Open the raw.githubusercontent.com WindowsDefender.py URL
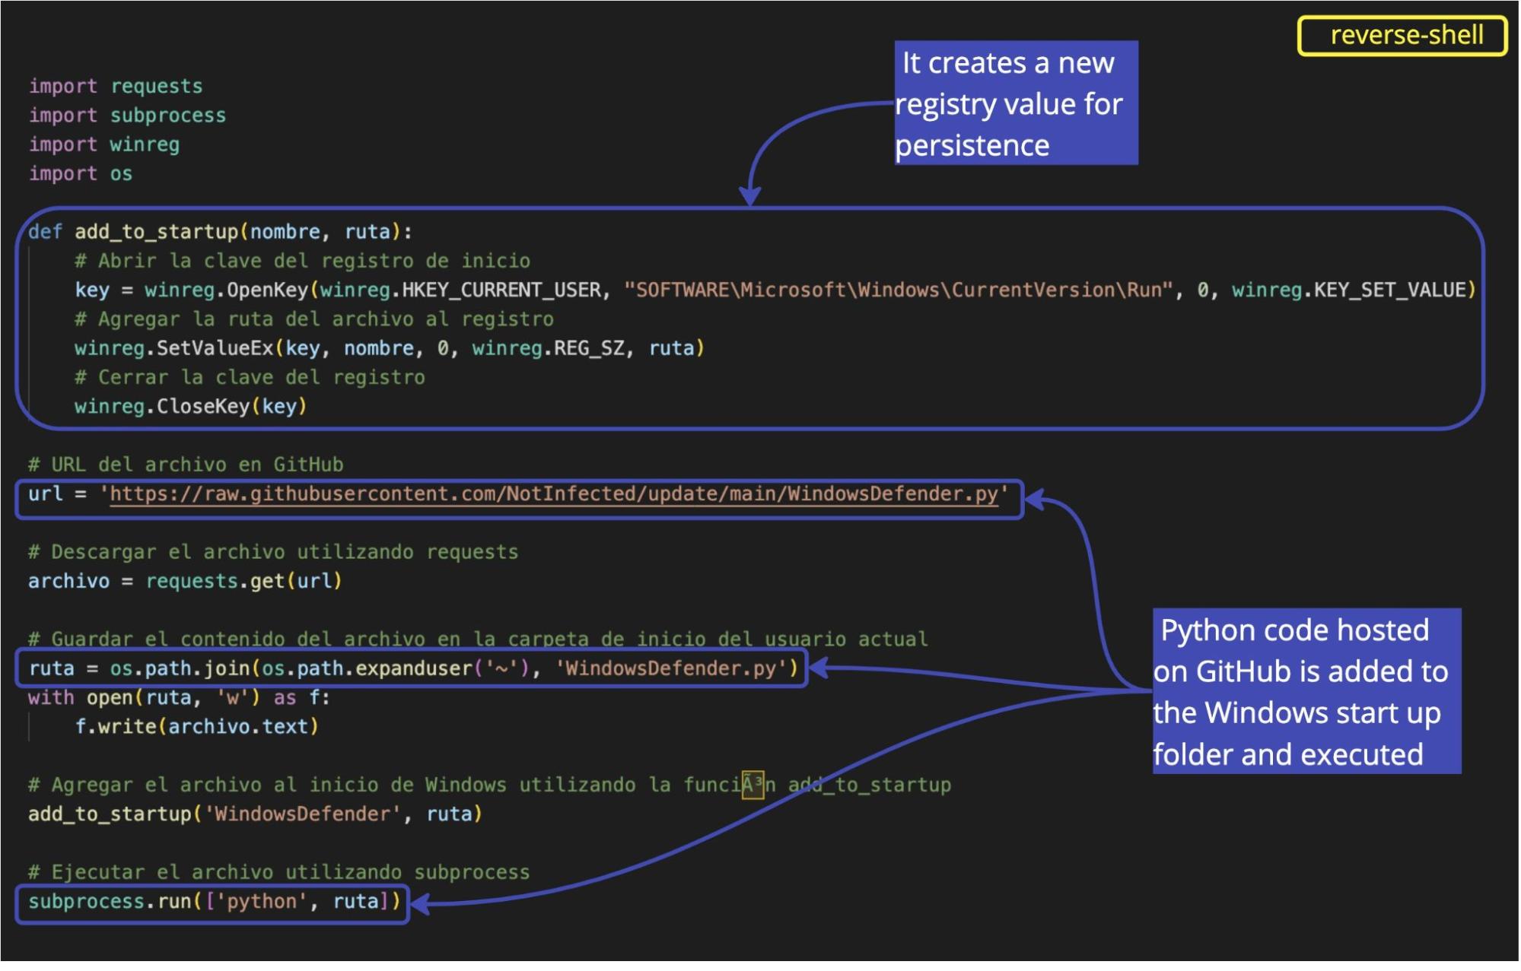This screenshot has width=1521, height=971. pos(553,495)
